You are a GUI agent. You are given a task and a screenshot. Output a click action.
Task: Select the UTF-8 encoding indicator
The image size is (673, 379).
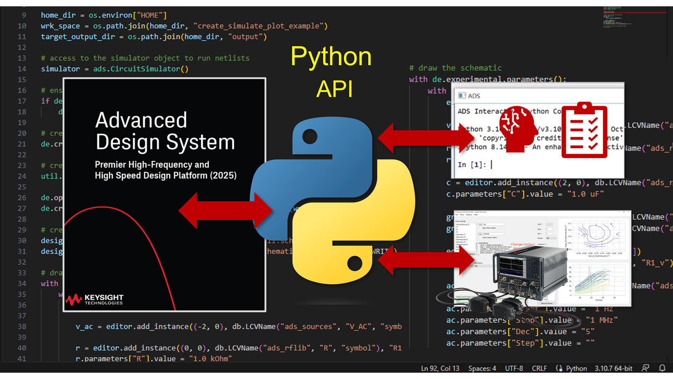(x=514, y=368)
